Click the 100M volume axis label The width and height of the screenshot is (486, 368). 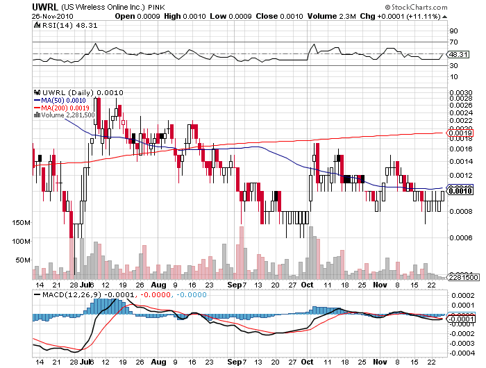[22, 241]
